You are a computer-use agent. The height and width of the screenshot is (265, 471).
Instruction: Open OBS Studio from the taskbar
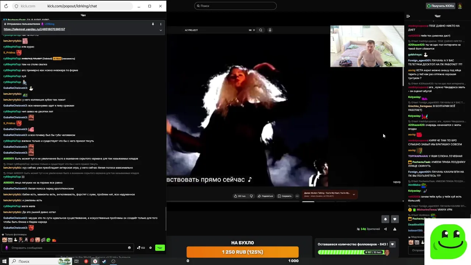113,261
